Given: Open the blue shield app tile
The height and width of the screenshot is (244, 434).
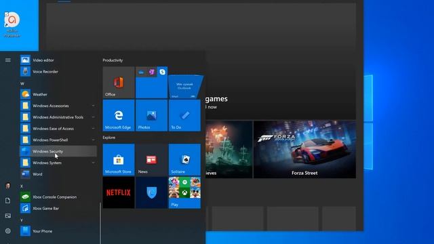Looking at the screenshot, I should click(151, 192).
